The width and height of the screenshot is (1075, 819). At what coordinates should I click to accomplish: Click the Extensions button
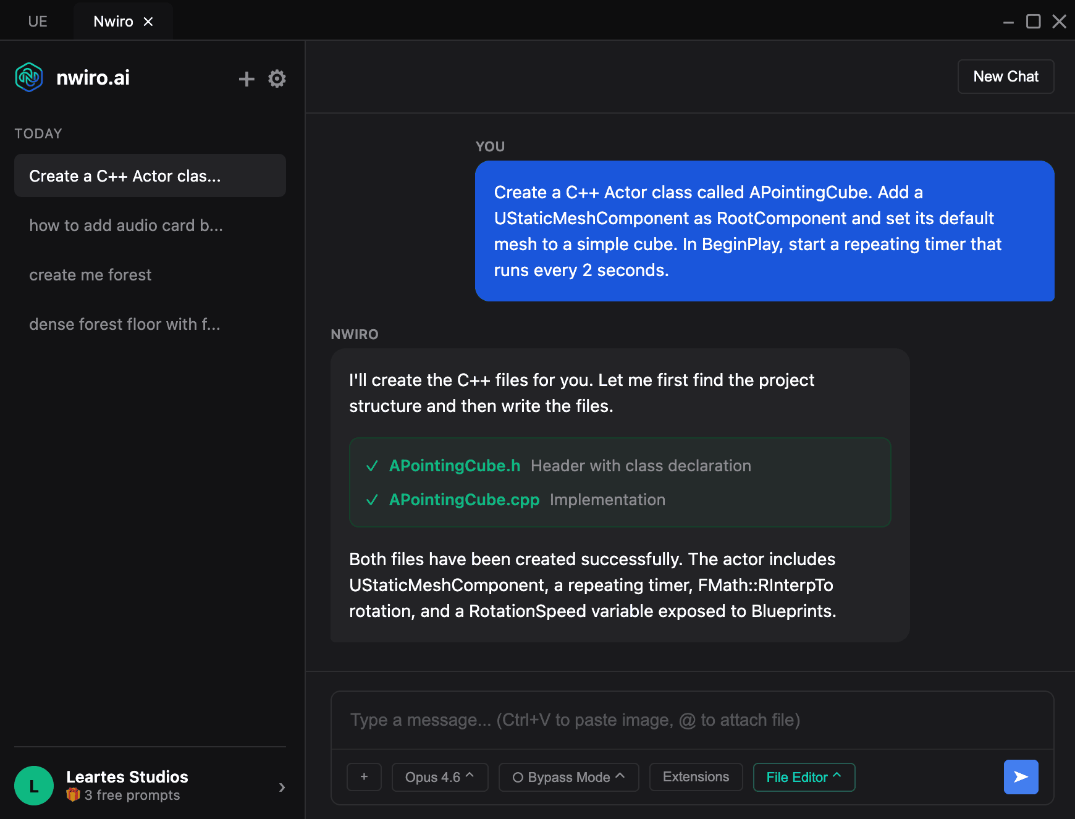tap(696, 777)
